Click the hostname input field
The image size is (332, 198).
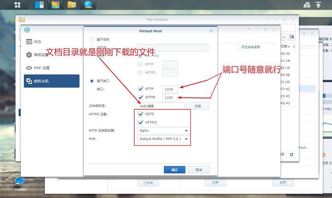pyautogui.click(x=173, y=48)
